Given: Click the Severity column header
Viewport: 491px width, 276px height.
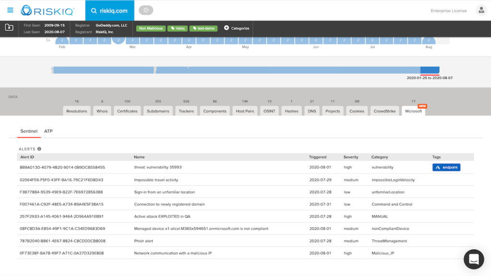Looking at the screenshot, I should (x=351, y=157).
